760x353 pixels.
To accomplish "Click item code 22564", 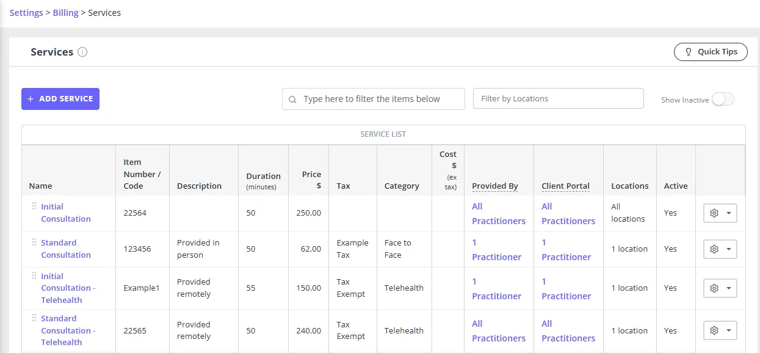I will [135, 213].
